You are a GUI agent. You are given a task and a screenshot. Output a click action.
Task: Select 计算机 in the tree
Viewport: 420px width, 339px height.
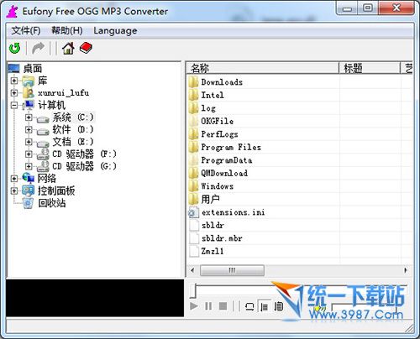52,105
